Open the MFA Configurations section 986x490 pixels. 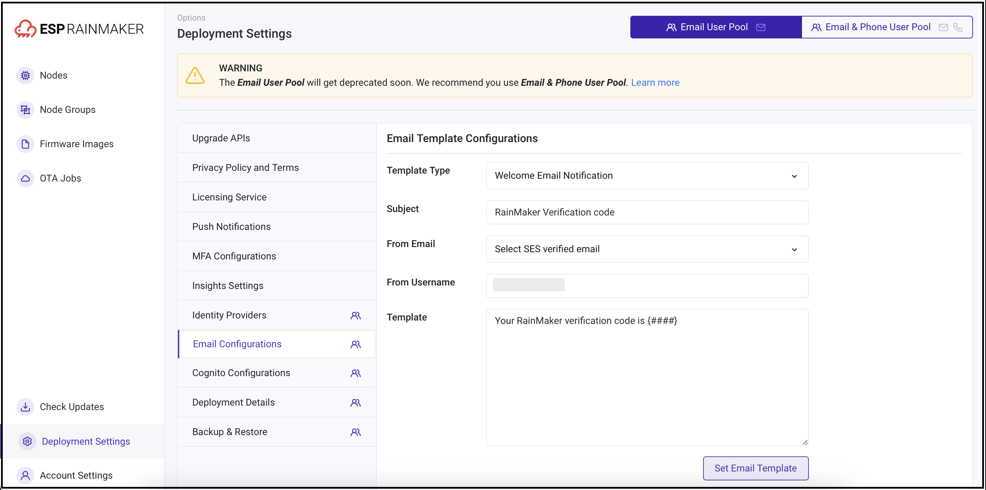click(234, 256)
